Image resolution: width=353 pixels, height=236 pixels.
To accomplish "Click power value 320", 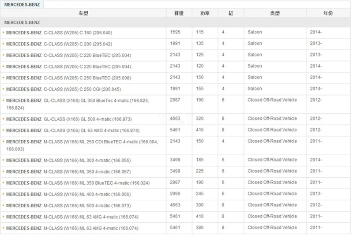I will pyautogui.click(x=200, y=119).
